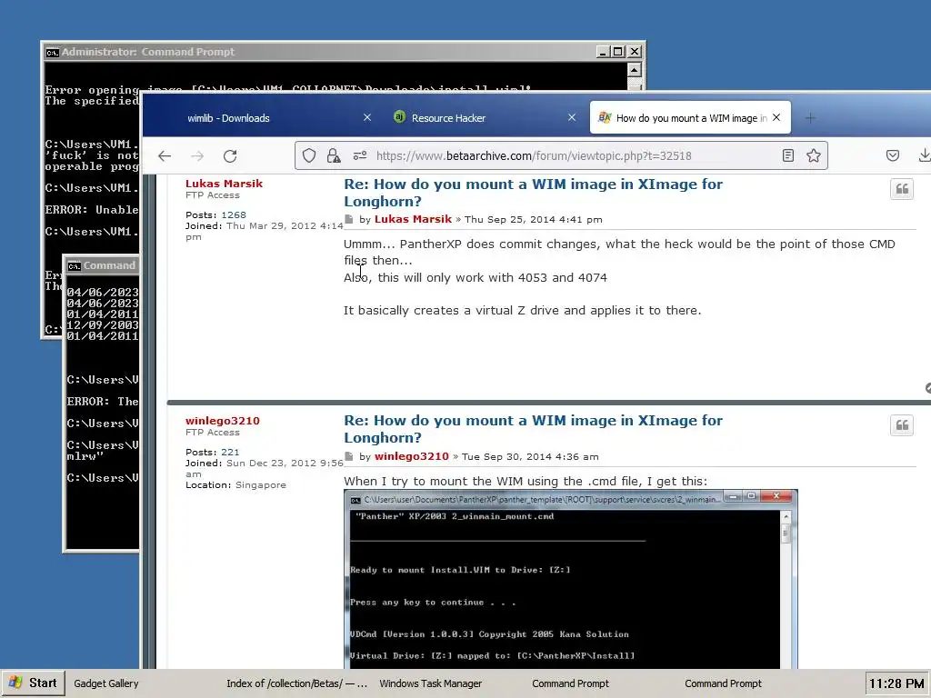Open Lukas Marsik's post title link
931x698 pixels.
tap(533, 193)
